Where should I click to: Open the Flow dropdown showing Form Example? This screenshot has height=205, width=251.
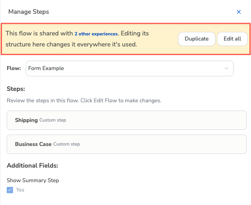[x=129, y=68]
